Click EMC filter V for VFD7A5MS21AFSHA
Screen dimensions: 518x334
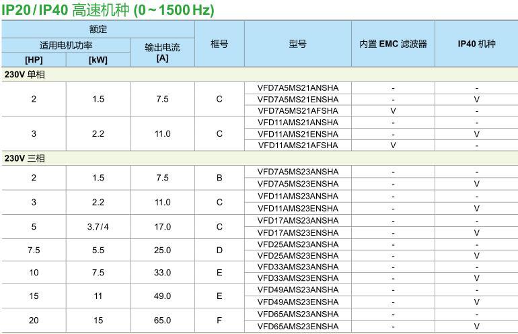point(393,111)
